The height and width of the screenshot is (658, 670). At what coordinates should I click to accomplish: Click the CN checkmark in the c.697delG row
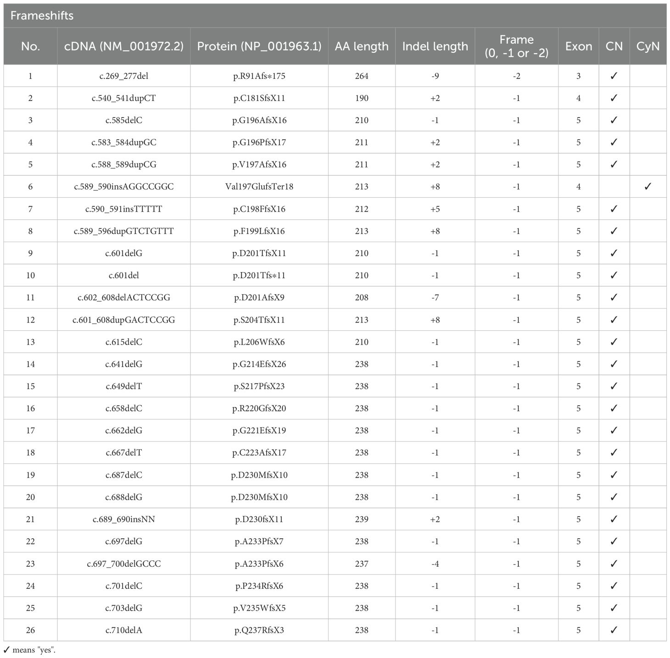tap(614, 541)
